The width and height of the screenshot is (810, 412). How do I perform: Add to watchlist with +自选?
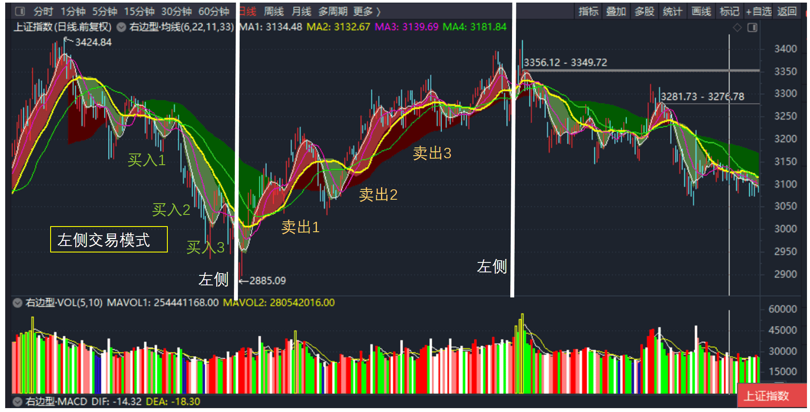759,11
